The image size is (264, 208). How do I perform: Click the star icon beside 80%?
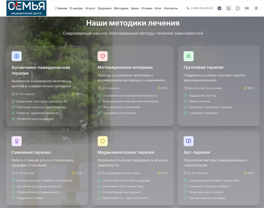[x=245, y=88]
